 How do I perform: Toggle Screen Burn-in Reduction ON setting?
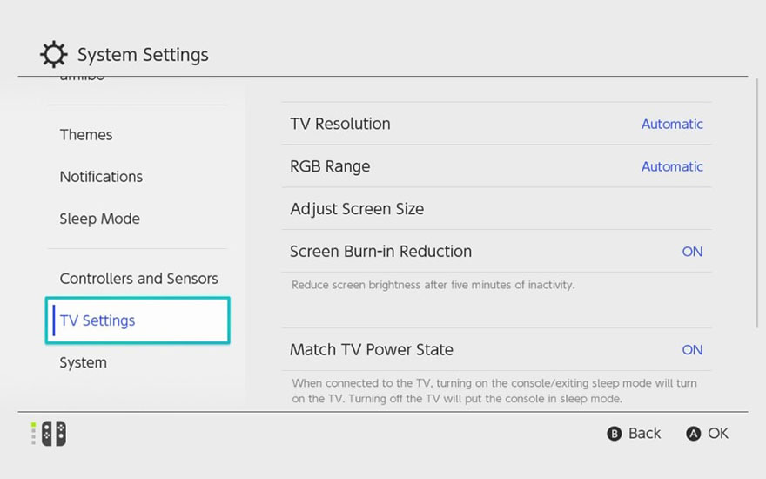point(692,252)
